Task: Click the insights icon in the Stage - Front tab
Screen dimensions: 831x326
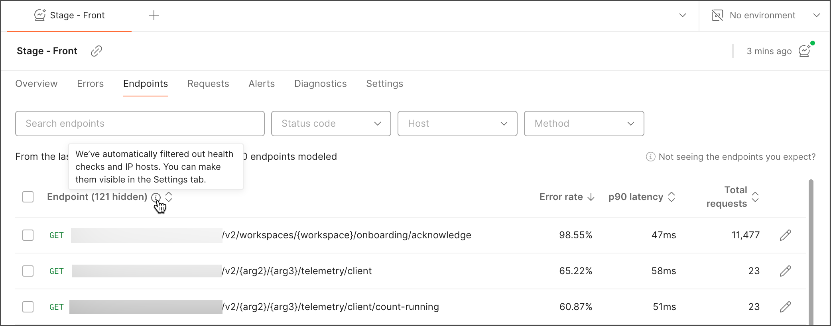Action: pos(40,15)
